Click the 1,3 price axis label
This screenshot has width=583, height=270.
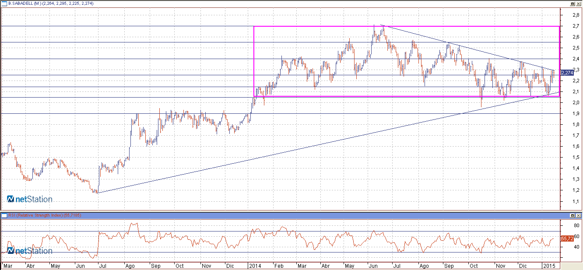point(576,179)
